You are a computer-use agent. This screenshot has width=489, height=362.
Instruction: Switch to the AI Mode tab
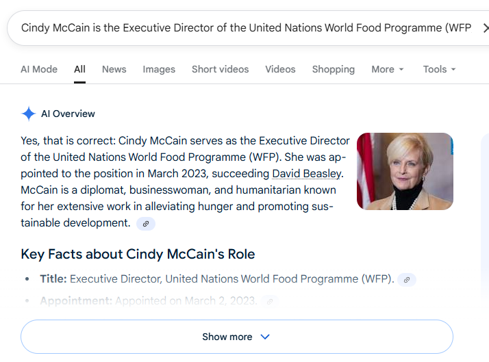pos(39,69)
